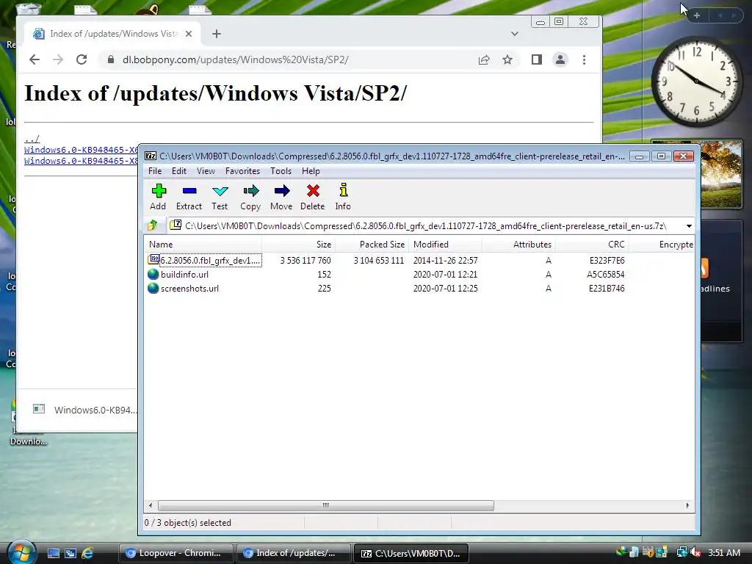Open the Favorites menu
Viewport: 752px width, 564px height.
click(242, 171)
